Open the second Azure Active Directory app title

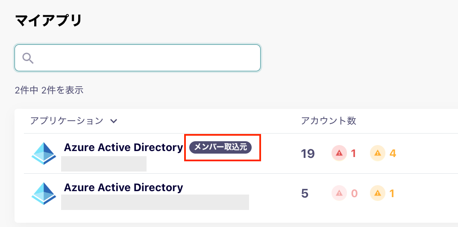[123, 187]
